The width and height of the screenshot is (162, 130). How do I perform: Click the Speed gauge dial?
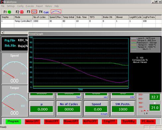15,69
